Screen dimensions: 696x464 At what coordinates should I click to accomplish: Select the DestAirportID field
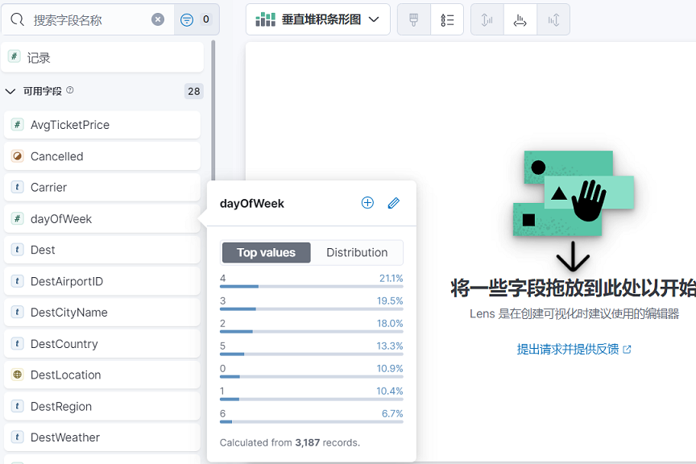click(x=102, y=281)
